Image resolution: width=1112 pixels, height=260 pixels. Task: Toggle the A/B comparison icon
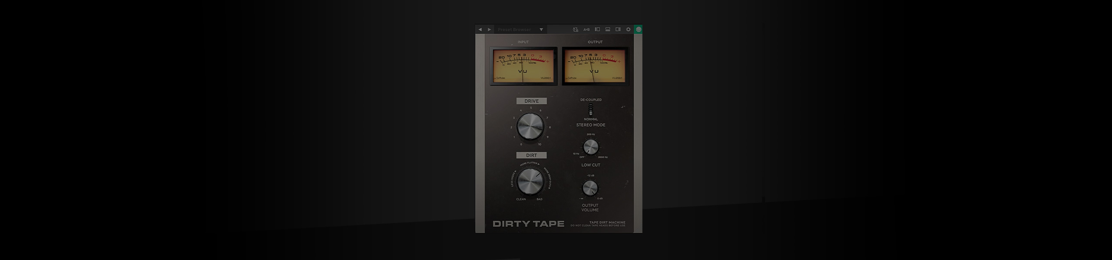tap(586, 29)
